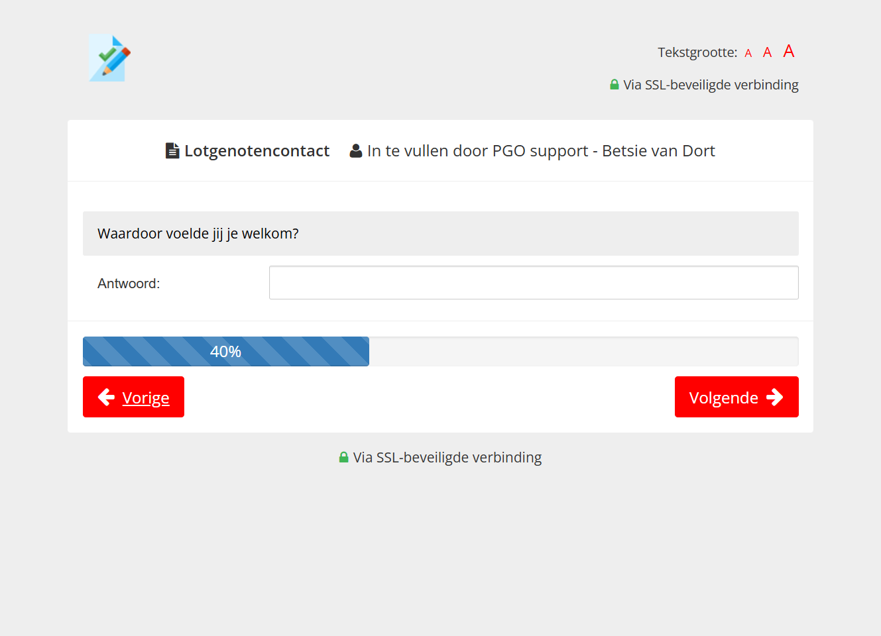Select the smallest text size A
The height and width of the screenshot is (636, 881).
click(x=748, y=53)
